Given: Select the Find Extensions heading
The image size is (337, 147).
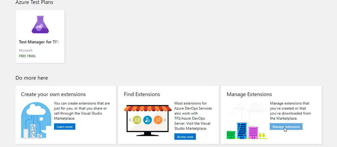Looking at the screenshot, I should pyautogui.click(x=142, y=94).
